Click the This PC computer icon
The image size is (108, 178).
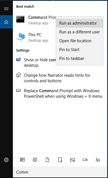pyautogui.click(x=21, y=37)
